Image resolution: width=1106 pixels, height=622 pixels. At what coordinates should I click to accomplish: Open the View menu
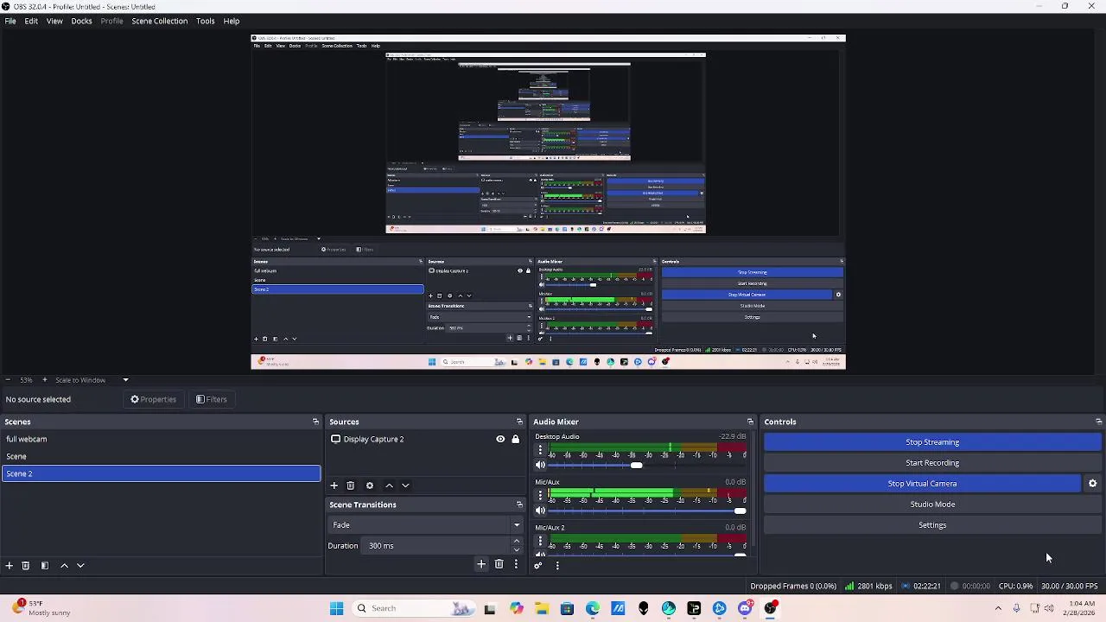tap(54, 21)
